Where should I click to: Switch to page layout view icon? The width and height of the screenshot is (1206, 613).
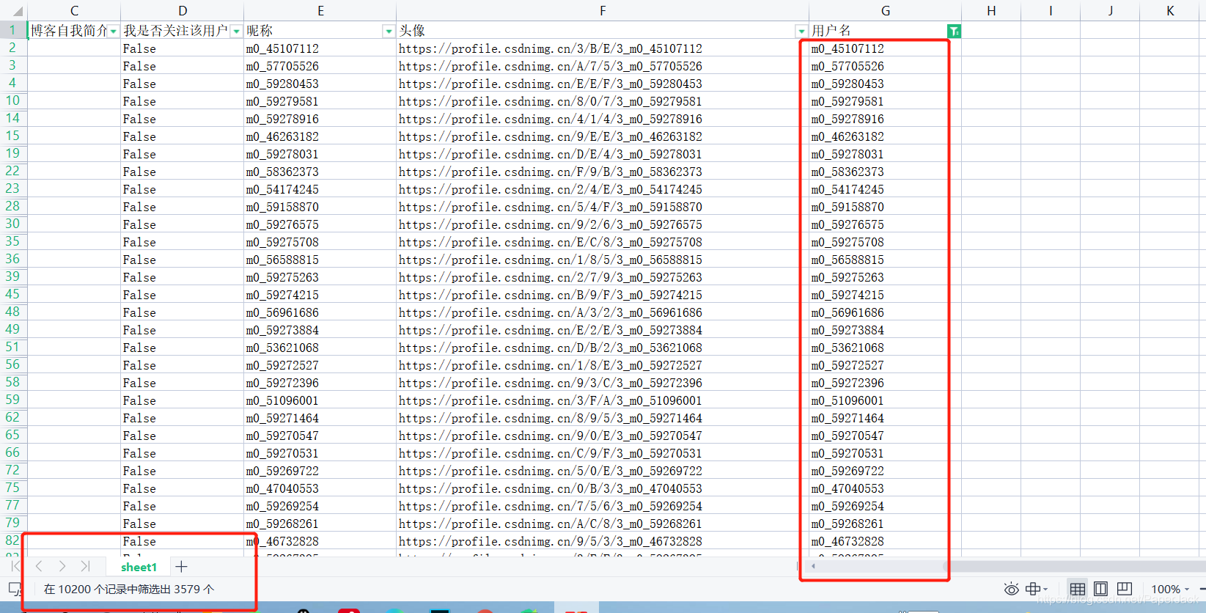[1100, 589]
